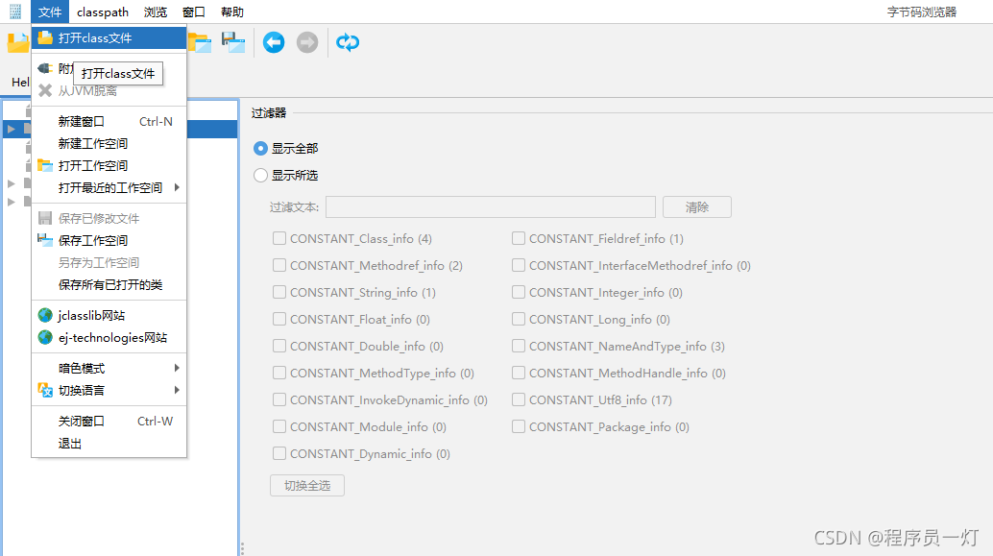Choose 保存所有已打开的类 menu entry
The image size is (993, 556).
109,285
